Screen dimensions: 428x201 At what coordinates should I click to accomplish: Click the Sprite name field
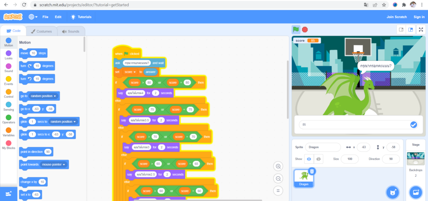(x=323, y=147)
